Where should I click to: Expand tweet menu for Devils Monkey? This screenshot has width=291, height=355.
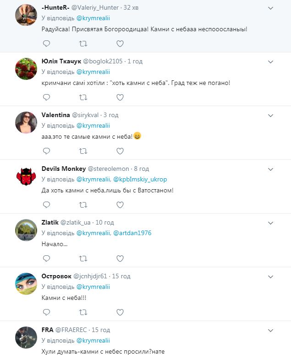[270, 169]
